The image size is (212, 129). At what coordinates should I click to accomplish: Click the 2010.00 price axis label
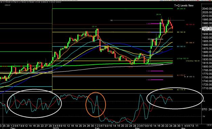pyautogui.click(x=207, y=16)
